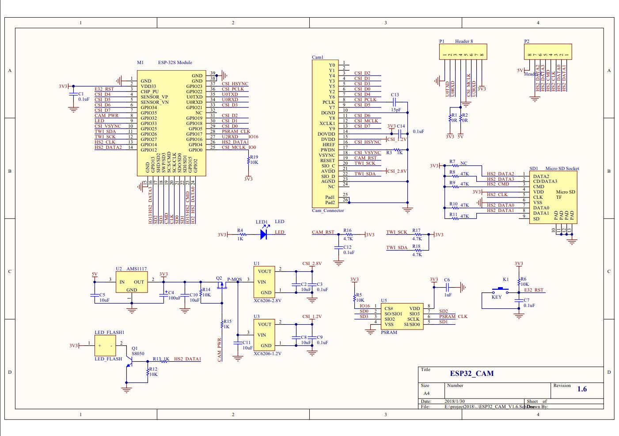Select the U2 AMS1117 regulator block
This screenshot has height=436, width=619.
point(132,282)
